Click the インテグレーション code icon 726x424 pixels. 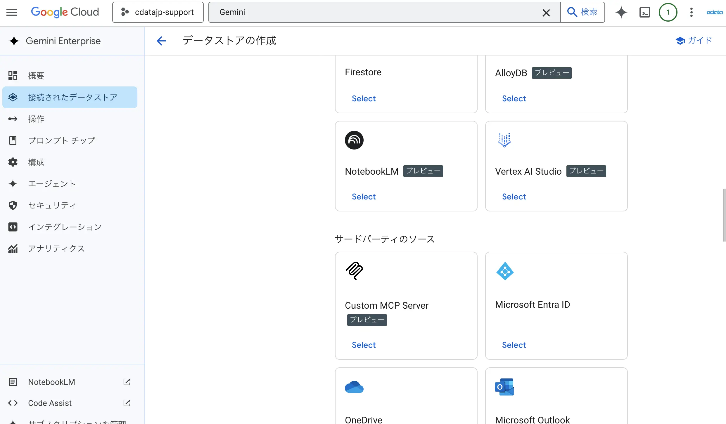pyautogui.click(x=13, y=227)
